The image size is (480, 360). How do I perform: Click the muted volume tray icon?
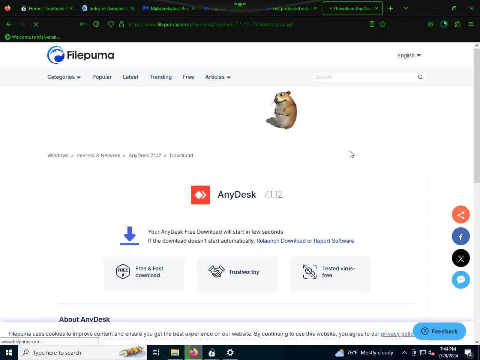[x=432, y=352]
